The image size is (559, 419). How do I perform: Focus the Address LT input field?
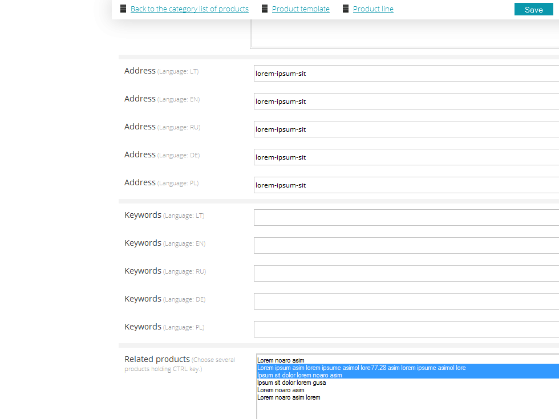pos(406,74)
